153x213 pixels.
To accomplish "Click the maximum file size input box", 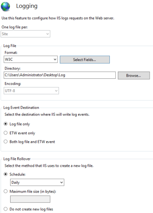I will (x=30, y=199).
